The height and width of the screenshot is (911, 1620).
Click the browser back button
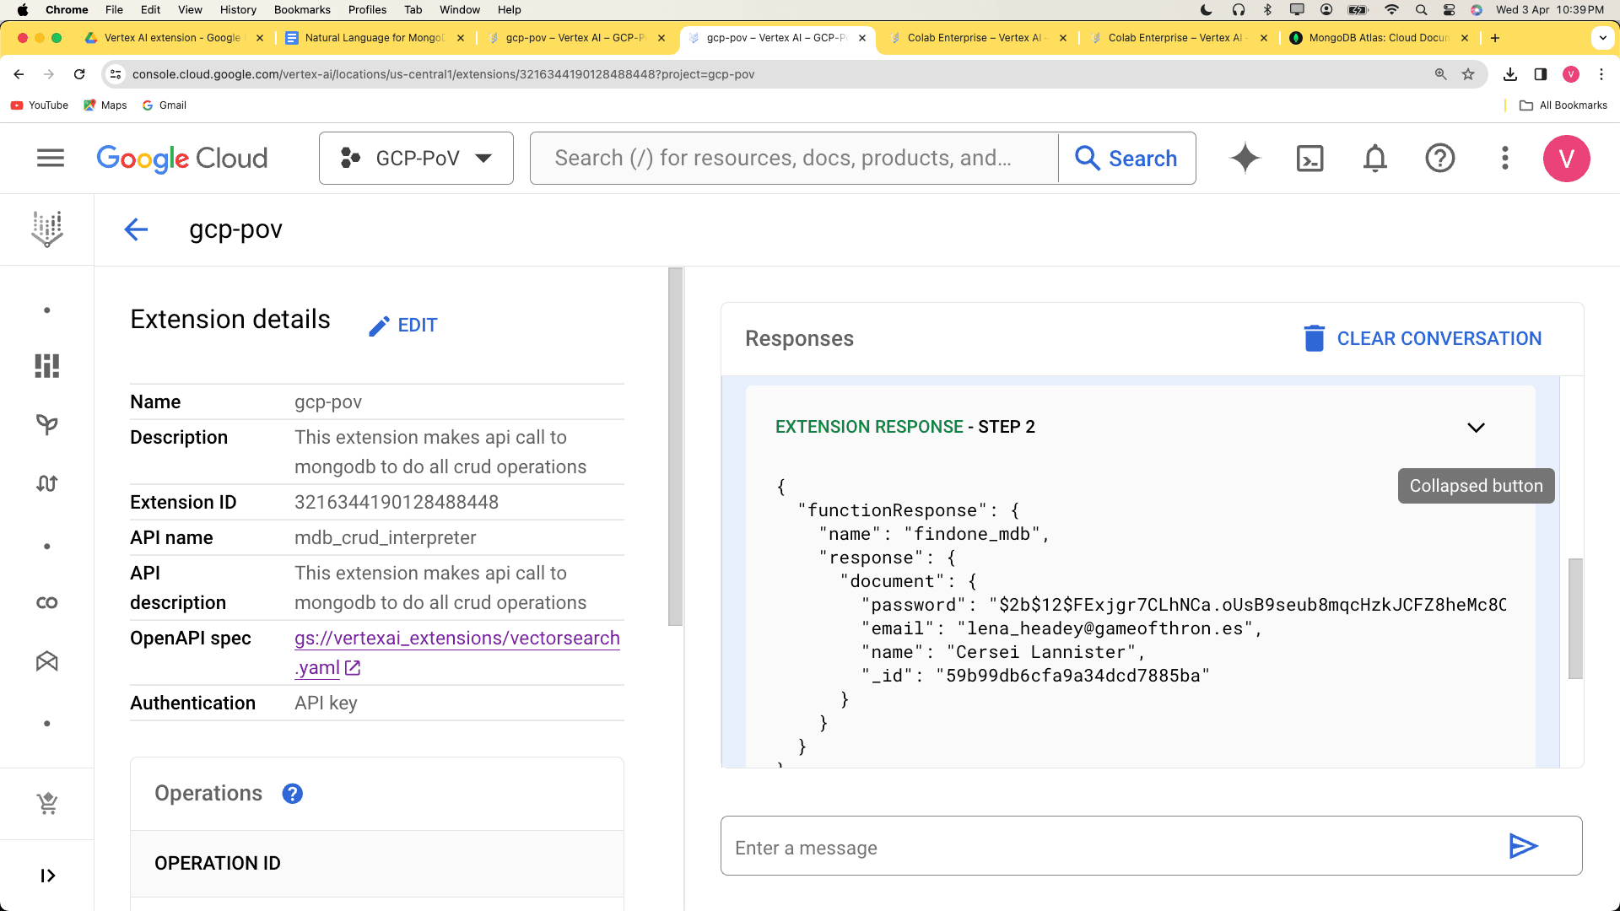[19, 74]
